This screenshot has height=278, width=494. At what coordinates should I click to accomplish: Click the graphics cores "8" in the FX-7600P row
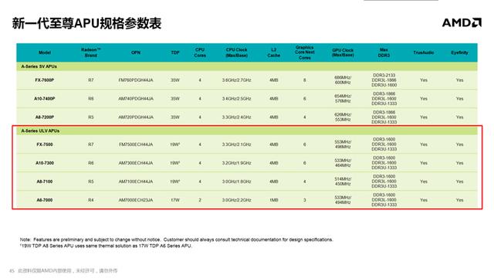pyautogui.click(x=305, y=80)
